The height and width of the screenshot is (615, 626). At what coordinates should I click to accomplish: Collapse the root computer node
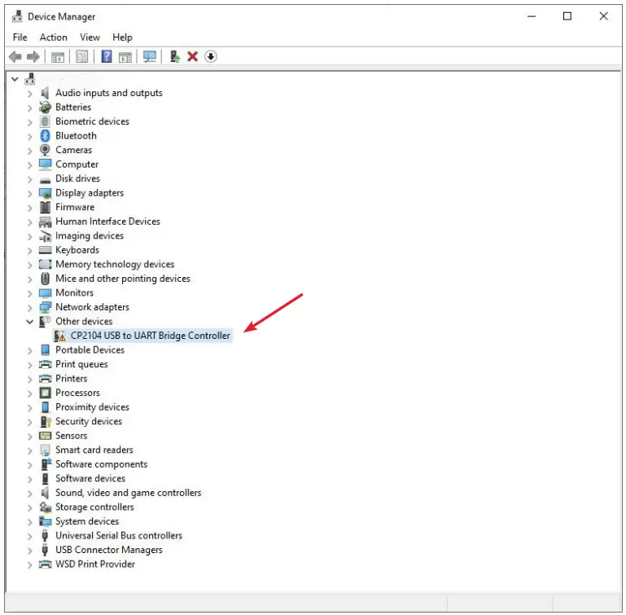[15, 79]
